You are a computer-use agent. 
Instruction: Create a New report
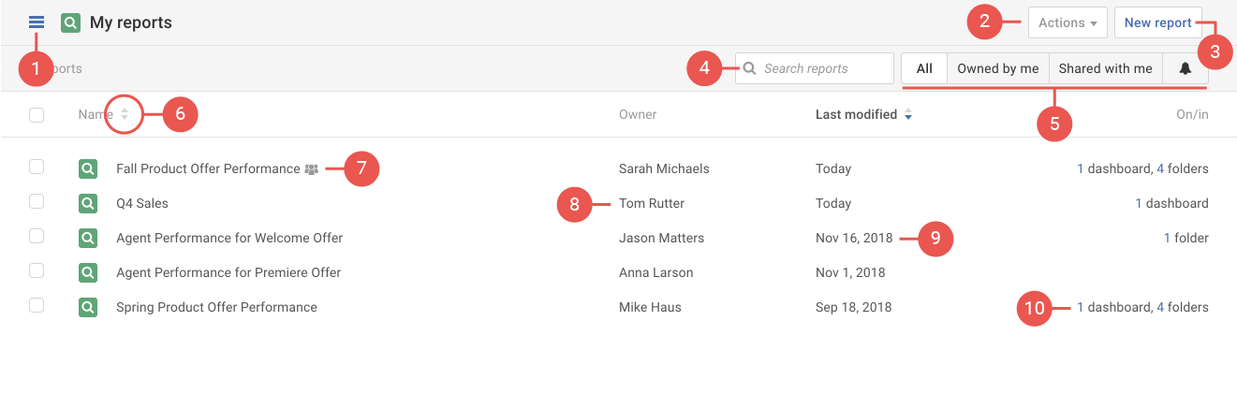[x=1157, y=22]
